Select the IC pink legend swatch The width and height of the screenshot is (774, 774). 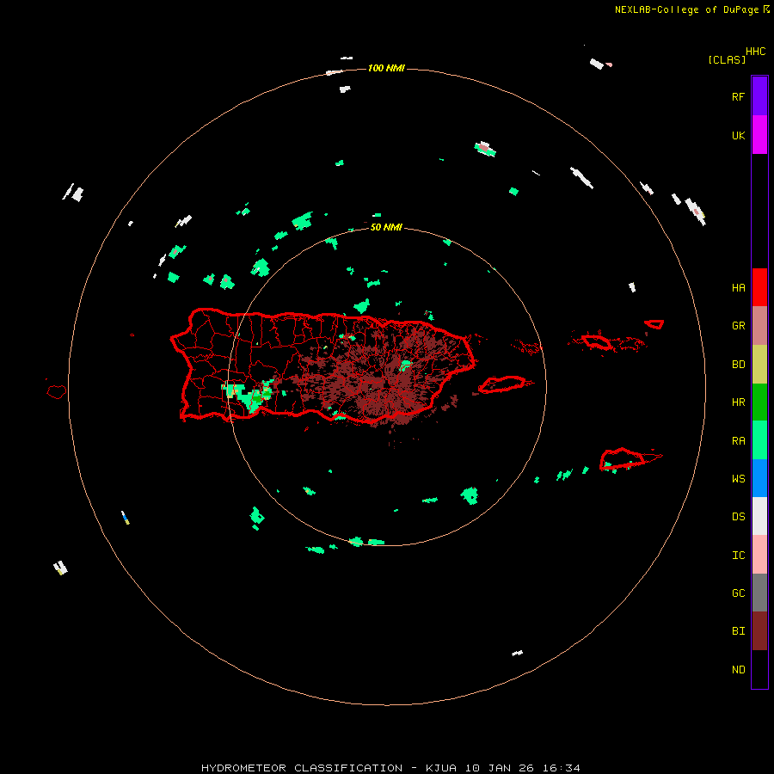(759, 555)
